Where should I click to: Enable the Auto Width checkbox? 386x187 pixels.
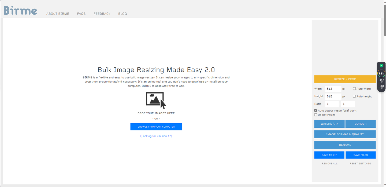point(354,89)
